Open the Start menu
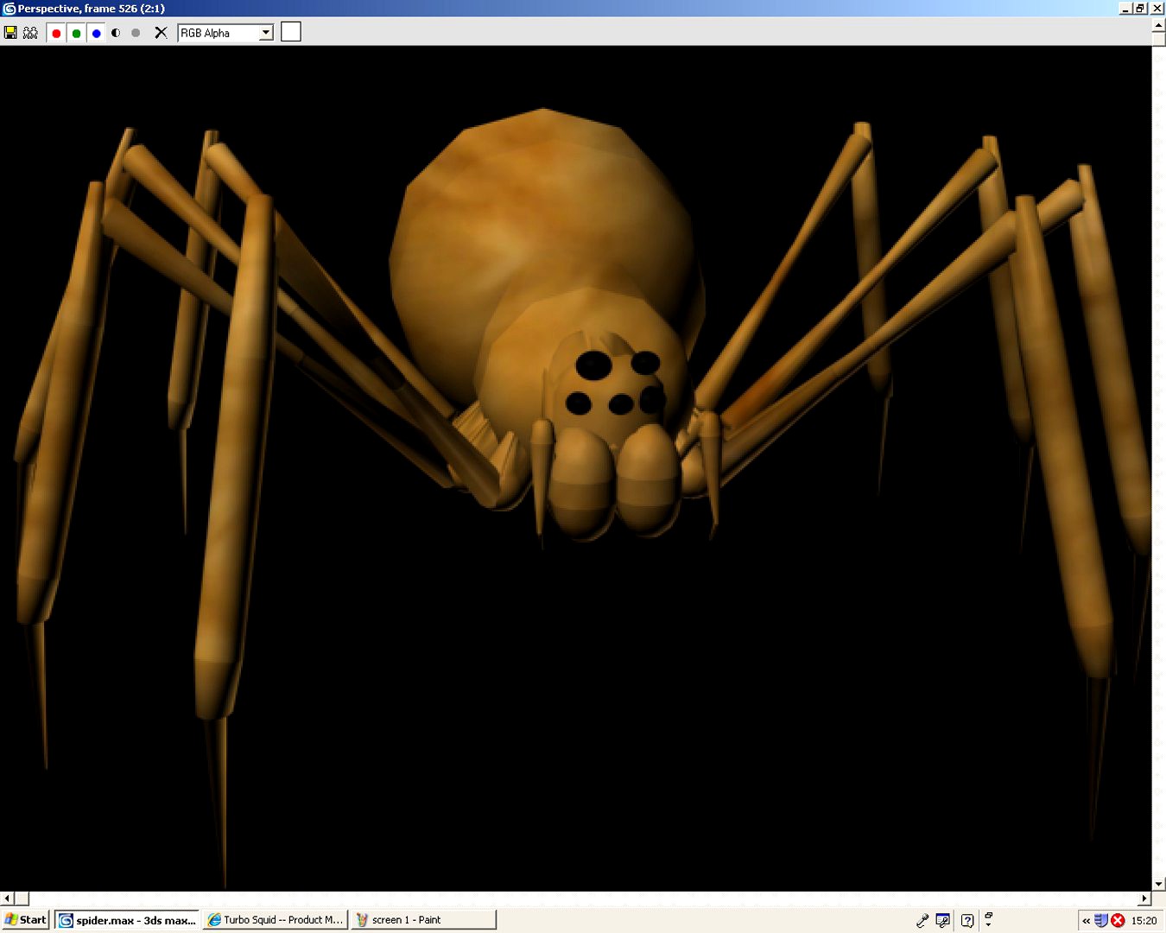This screenshot has height=933, width=1166. tap(26, 920)
